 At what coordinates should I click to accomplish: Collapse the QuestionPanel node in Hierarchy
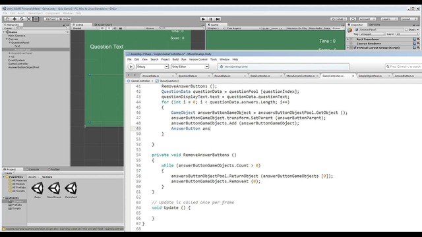tap(10, 42)
